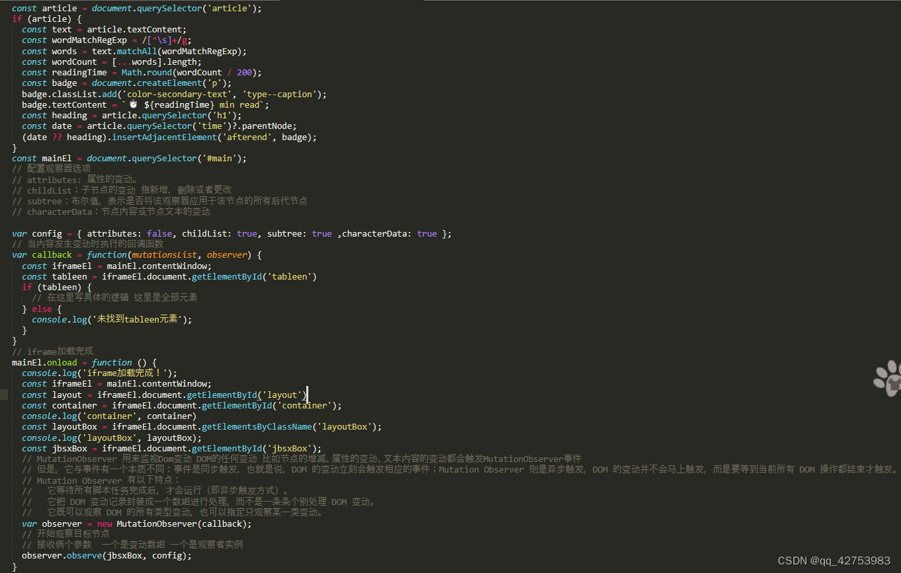Click the line 'const mainEl = document.querySelector('#main')'
901x573 pixels.
pyautogui.click(x=130, y=158)
